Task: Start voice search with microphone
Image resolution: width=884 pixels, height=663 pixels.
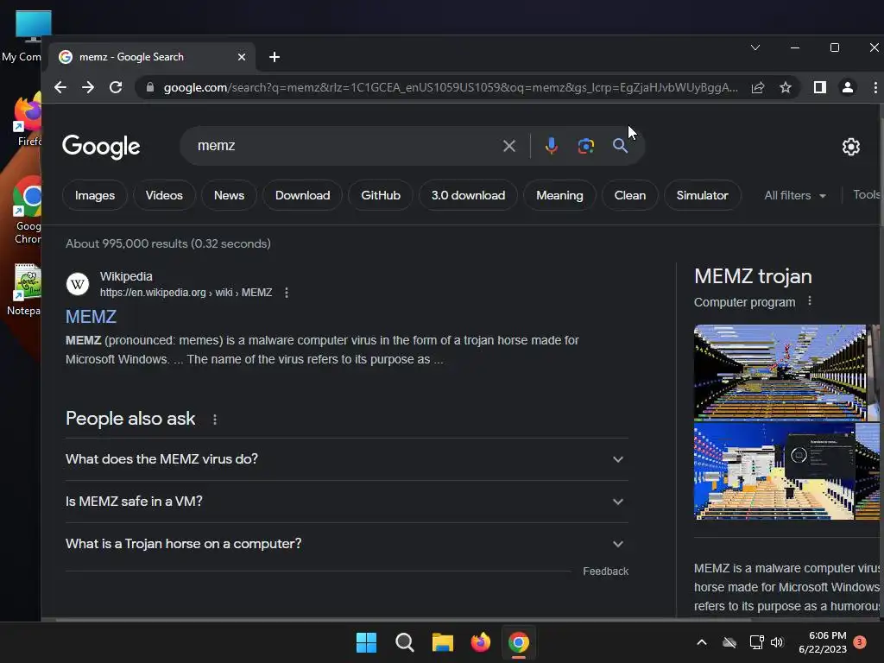Action: (552, 146)
